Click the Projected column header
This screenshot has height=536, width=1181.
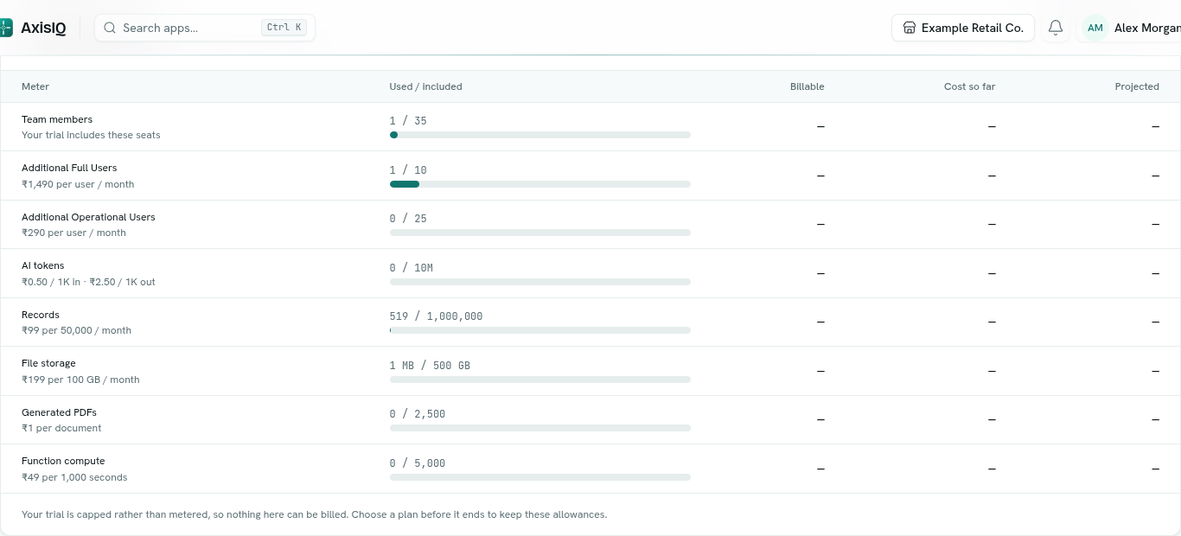(1137, 86)
